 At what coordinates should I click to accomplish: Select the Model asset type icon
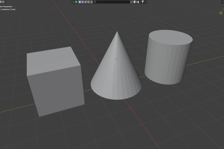(80, 2)
